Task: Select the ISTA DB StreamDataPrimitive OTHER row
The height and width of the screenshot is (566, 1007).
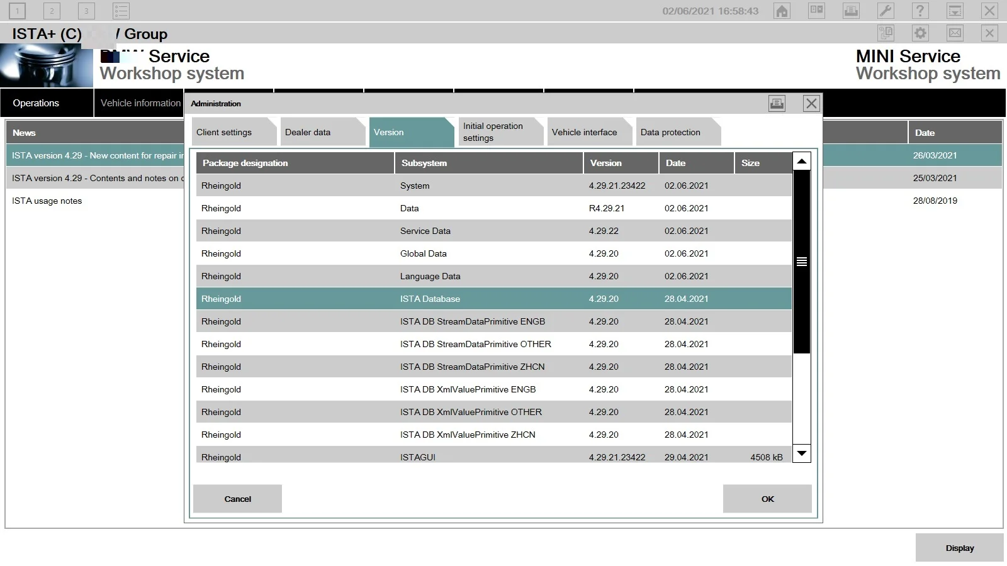Action: (x=494, y=344)
